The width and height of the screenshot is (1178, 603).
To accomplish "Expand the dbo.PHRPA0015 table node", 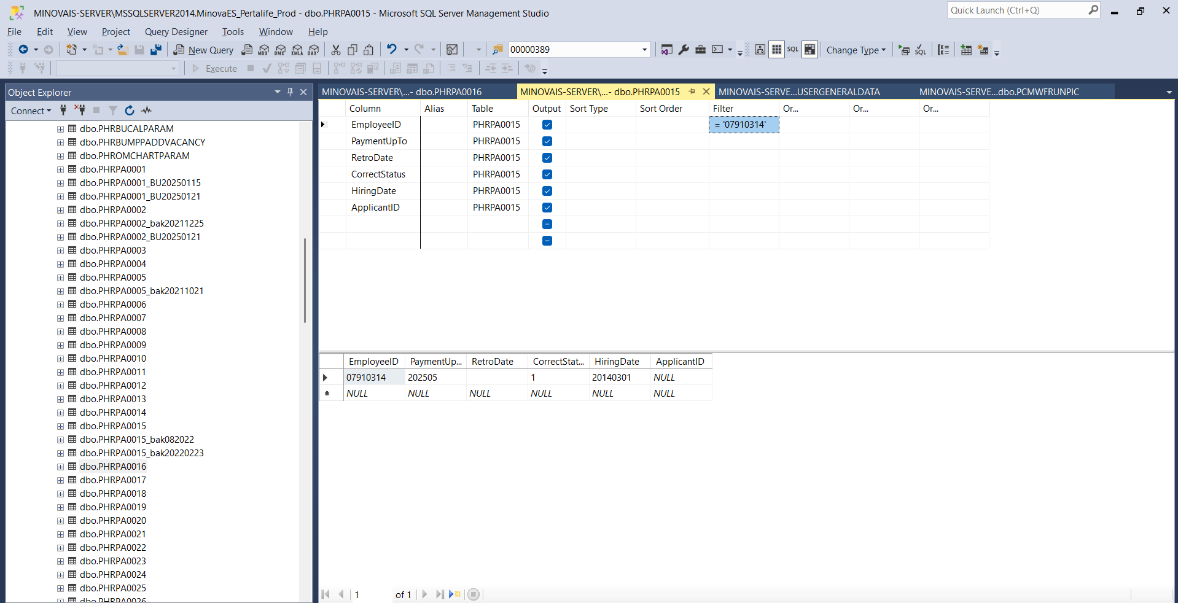I will point(60,426).
